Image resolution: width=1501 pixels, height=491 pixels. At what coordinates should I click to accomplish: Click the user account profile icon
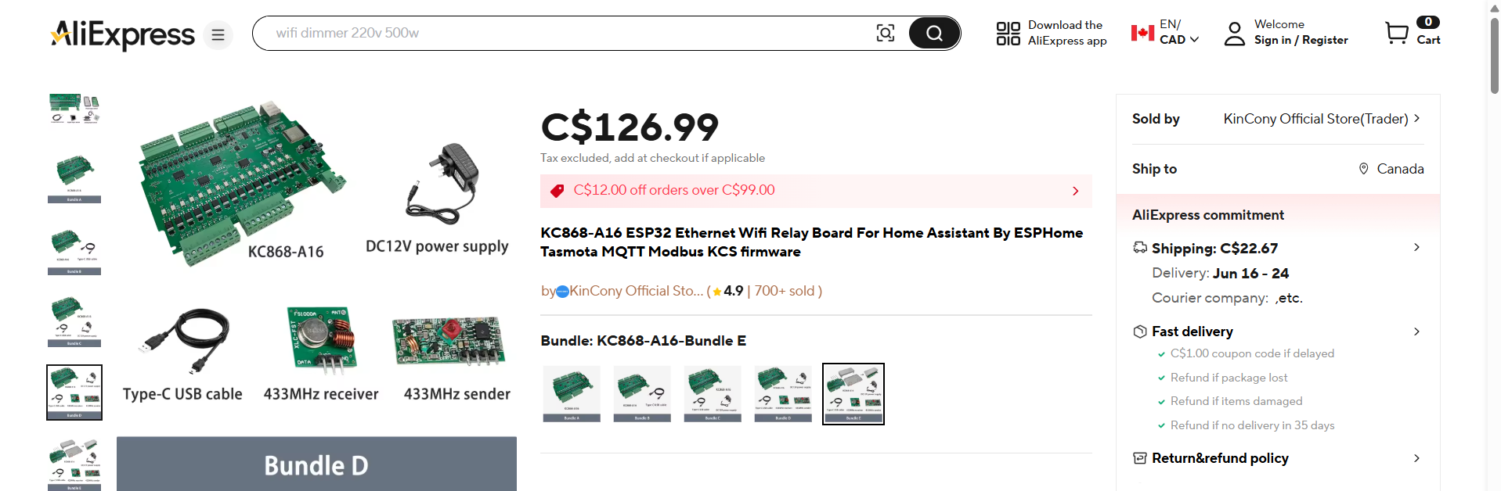click(x=1234, y=33)
